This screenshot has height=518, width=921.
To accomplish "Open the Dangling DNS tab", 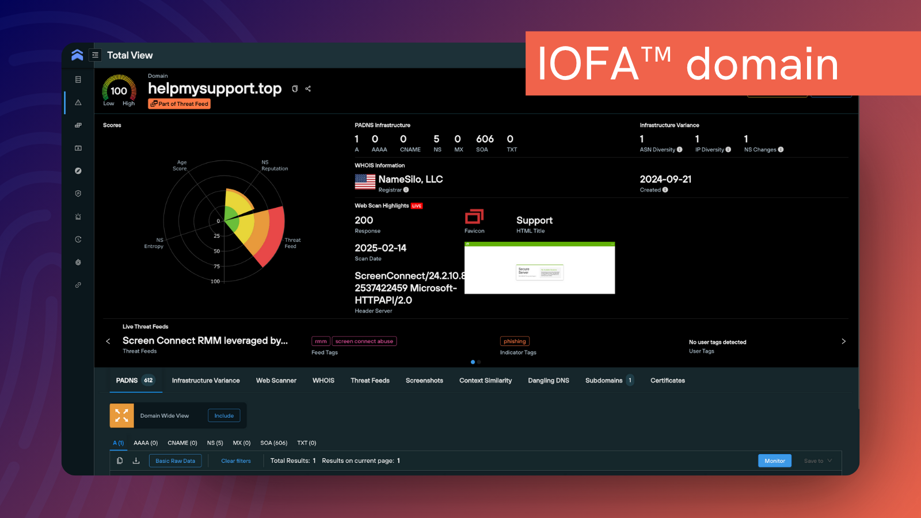I will [x=549, y=380].
